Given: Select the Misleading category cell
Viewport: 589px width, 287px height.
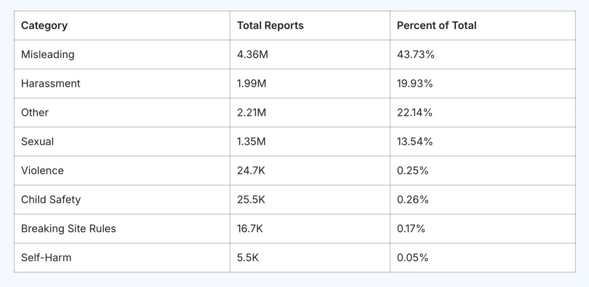Looking at the screenshot, I should point(47,55).
